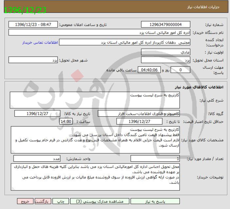230x209 pixels.
Task: Click the حداقل تاریخ اعتبار قیمت label
Action: pyautogui.click(x=204, y=122)
